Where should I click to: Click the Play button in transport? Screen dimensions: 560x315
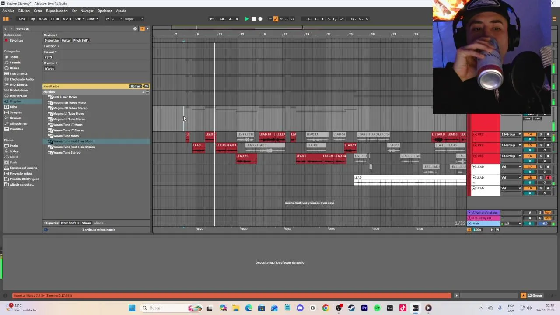pyautogui.click(x=246, y=19)
